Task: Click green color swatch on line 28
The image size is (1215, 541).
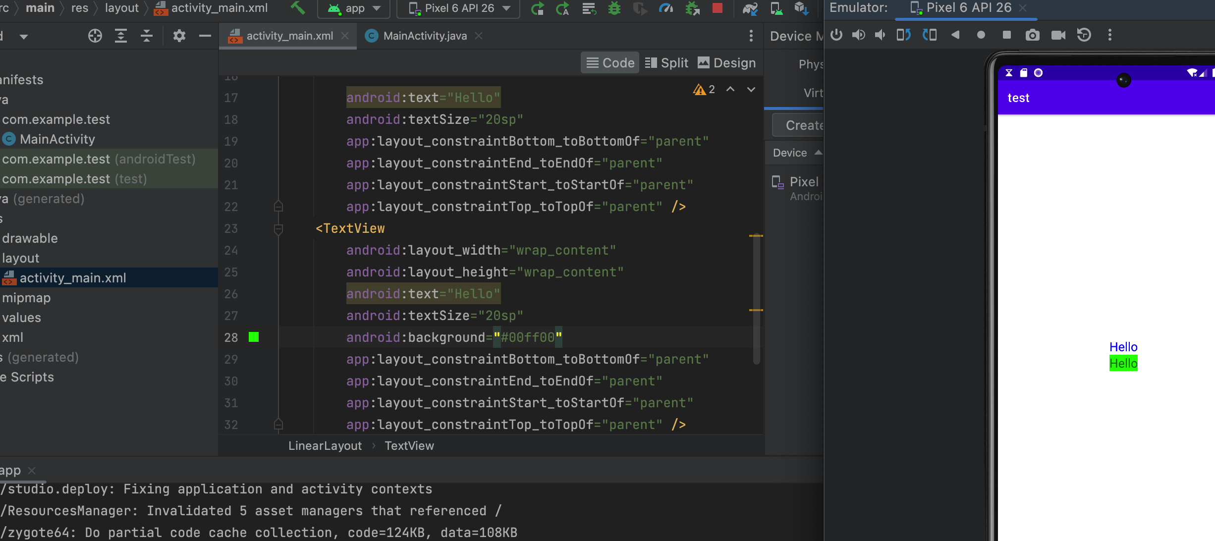Action: click(254, 337)
